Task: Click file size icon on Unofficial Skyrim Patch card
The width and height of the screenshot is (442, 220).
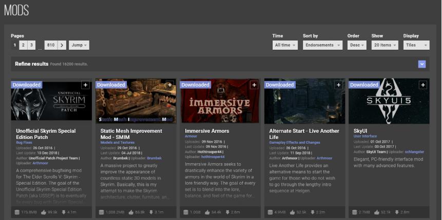Action: point(17,212)
